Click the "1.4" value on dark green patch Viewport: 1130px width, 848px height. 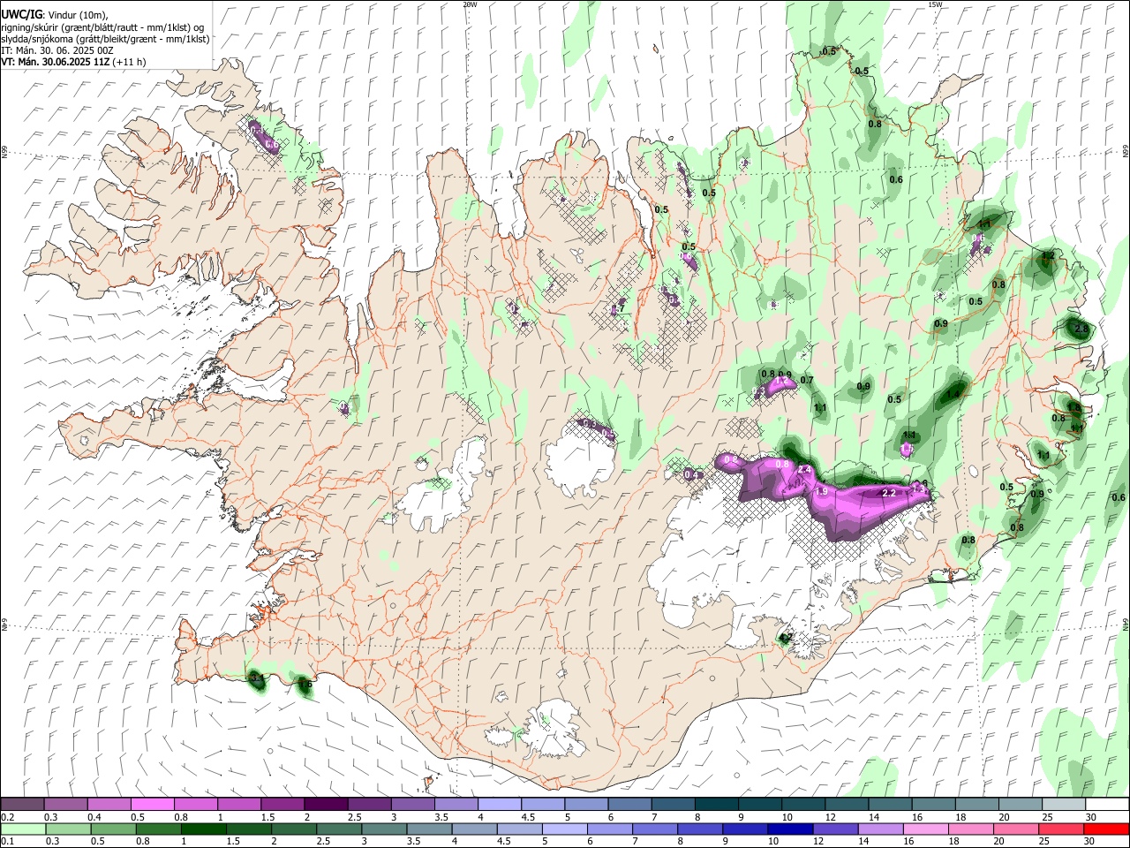tap(953, 395)
